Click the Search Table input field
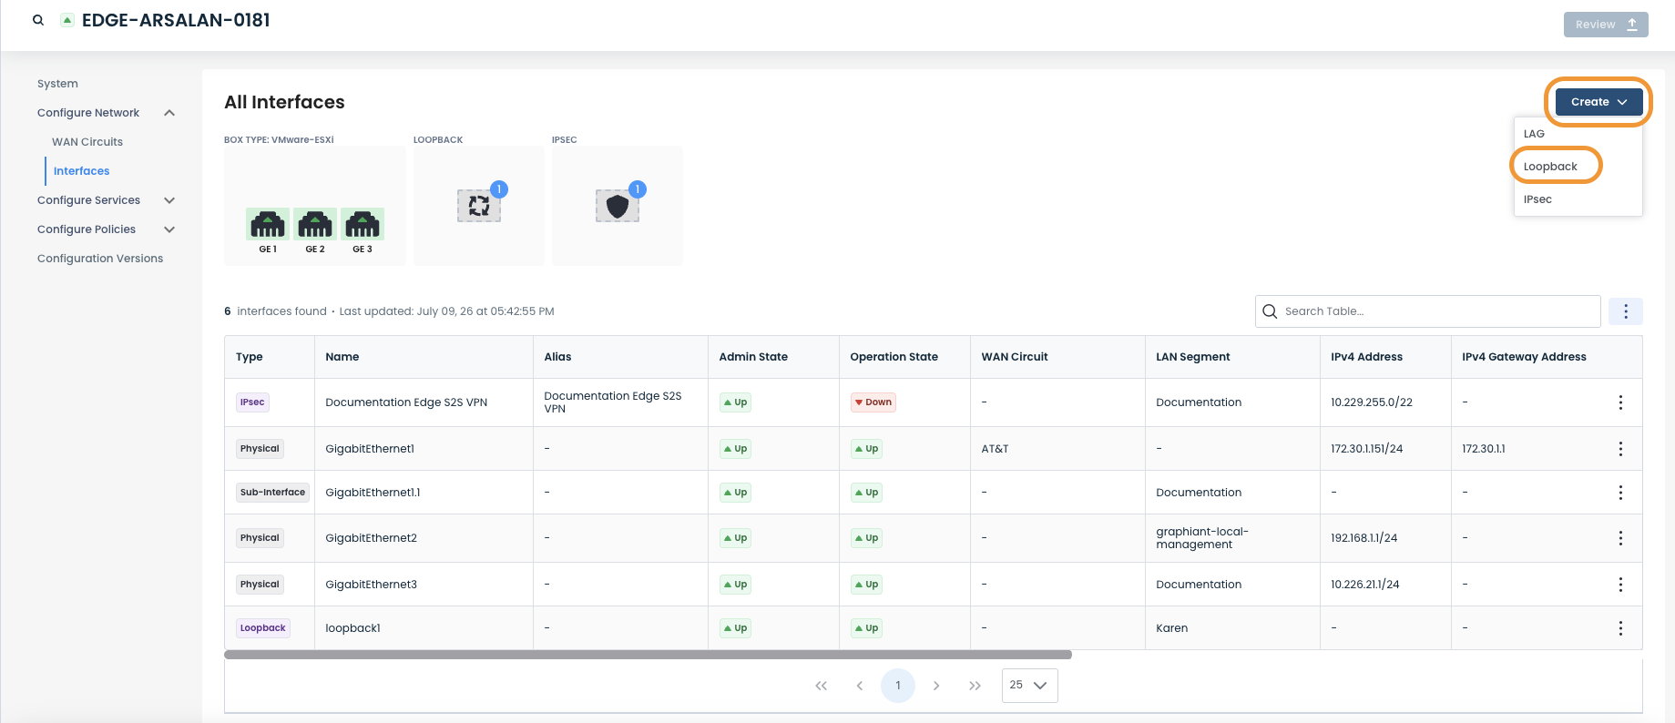Screen dimensions: 1675x723 (x=1427, y=311)
